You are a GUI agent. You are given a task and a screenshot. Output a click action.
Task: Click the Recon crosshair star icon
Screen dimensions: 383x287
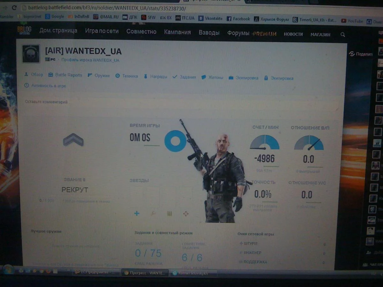(x=186, y=214)
